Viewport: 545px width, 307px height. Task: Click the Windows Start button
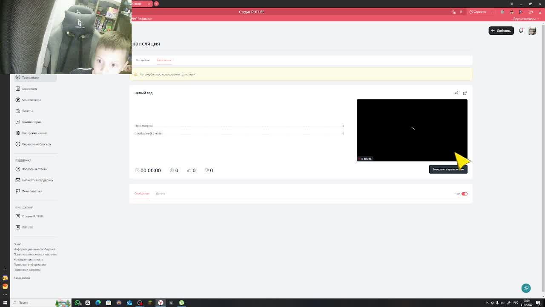5,303
